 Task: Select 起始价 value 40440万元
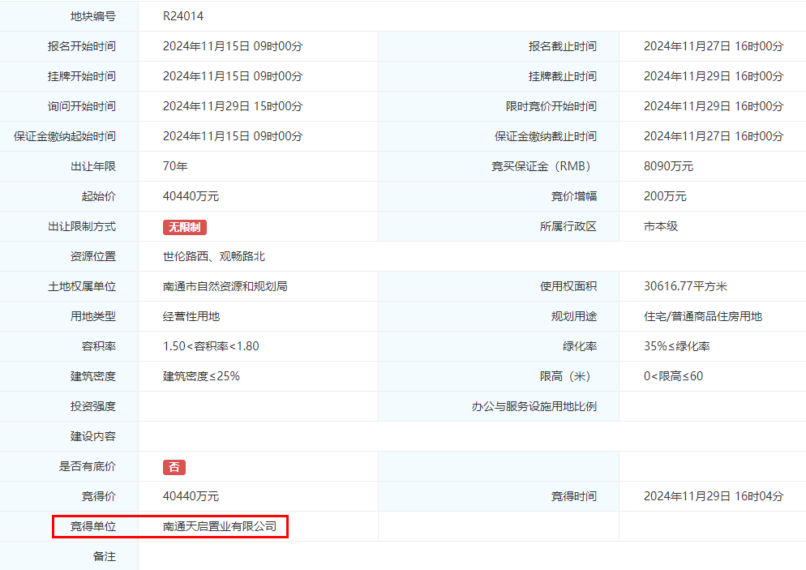(191, 196)
